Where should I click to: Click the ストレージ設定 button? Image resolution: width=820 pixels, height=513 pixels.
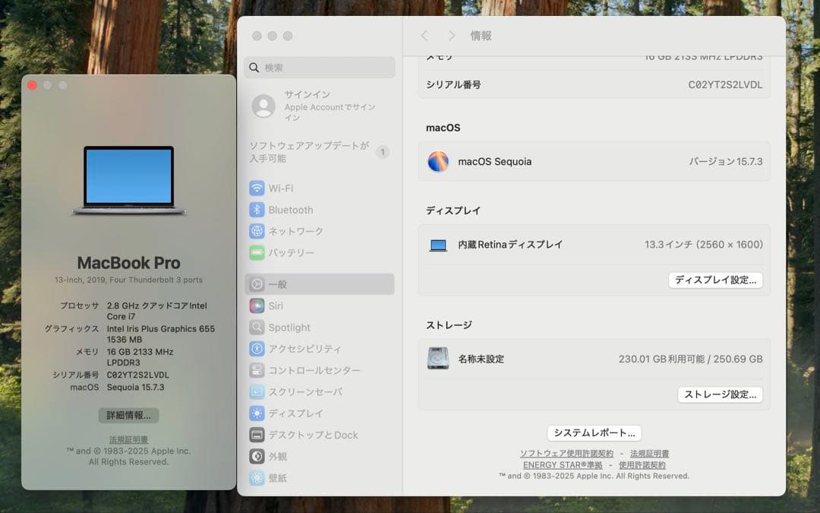coord(720,394)
